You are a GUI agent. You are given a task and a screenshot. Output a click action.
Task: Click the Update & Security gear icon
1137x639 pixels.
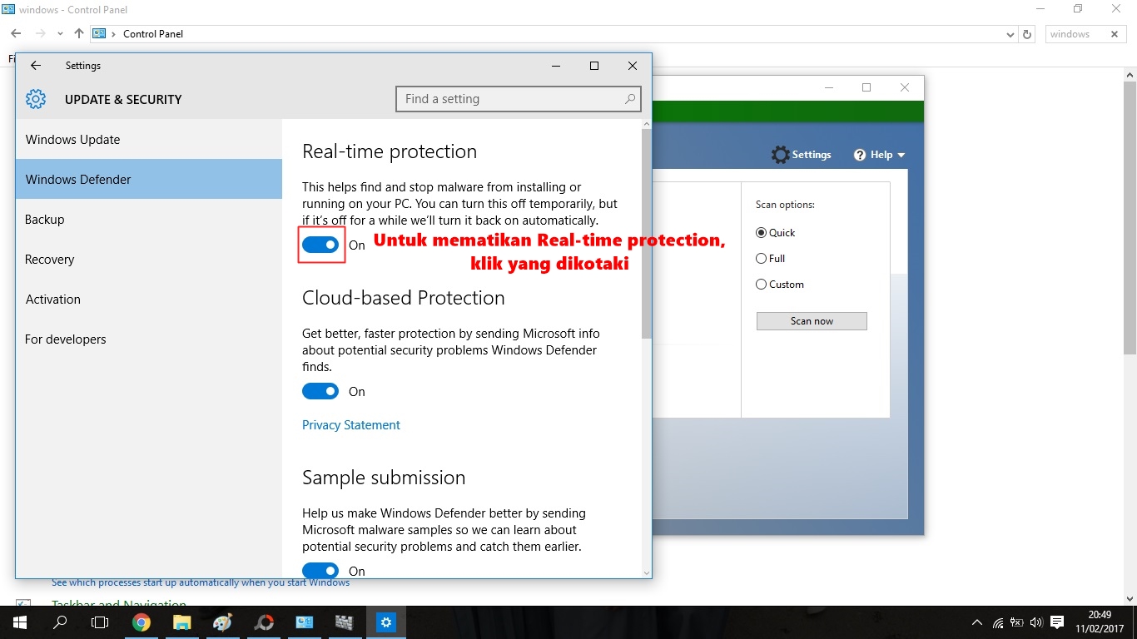click(x=36, y=99)
